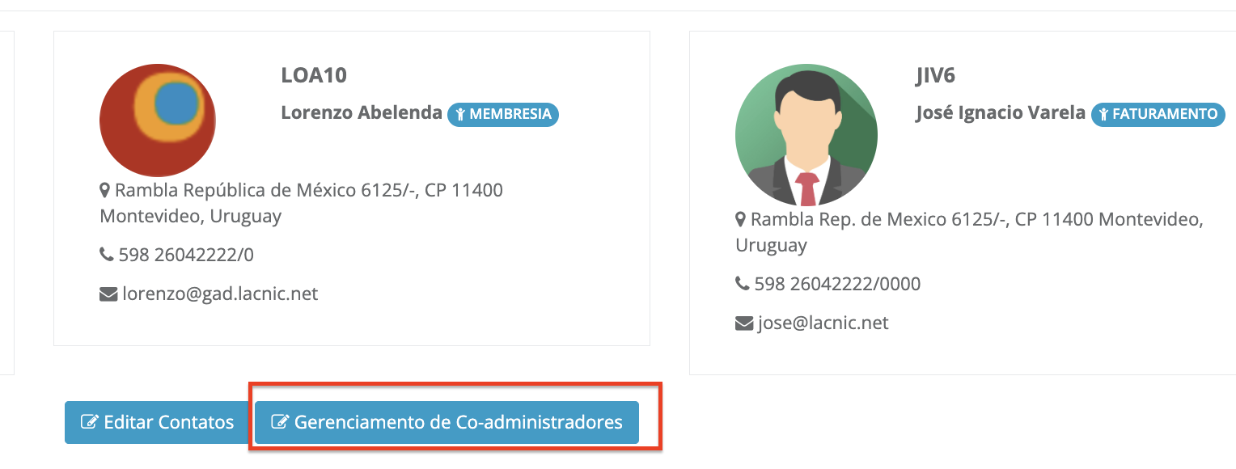Click the map pin icon in José's card
Viewport: 1236px width, 469px height.
[741, 220]
